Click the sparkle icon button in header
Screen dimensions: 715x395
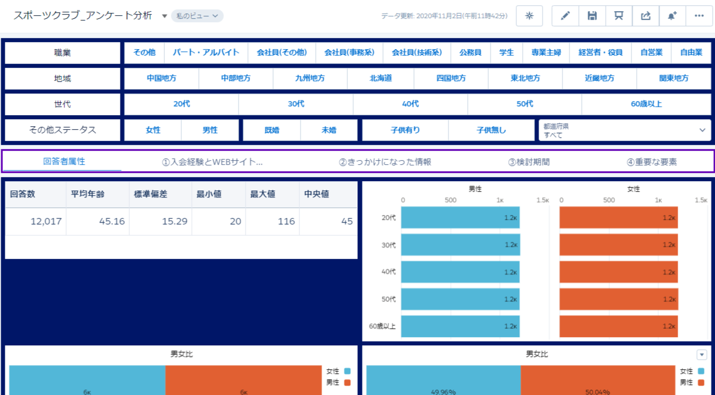pos(529,16)
